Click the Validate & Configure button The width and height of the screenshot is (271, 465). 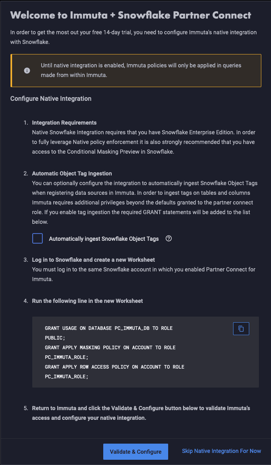(135, 452)
